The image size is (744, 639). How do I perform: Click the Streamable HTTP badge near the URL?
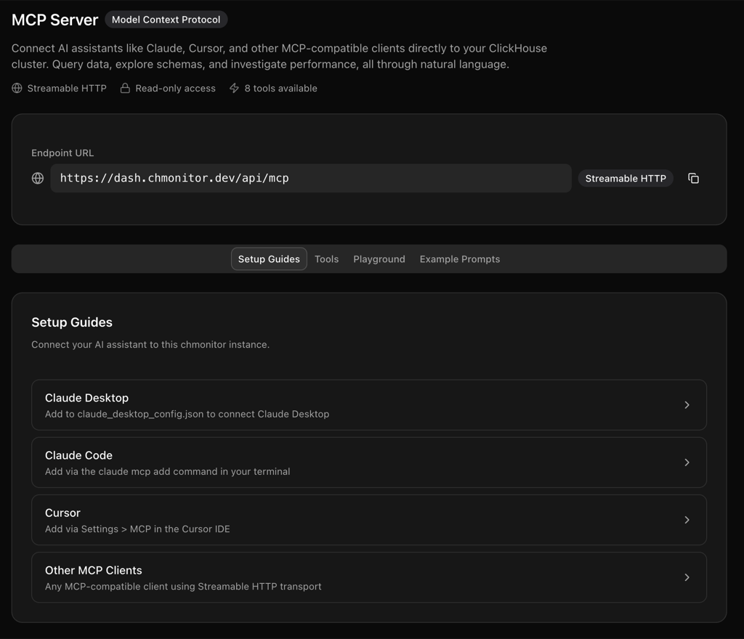click(x=626, y=178)
